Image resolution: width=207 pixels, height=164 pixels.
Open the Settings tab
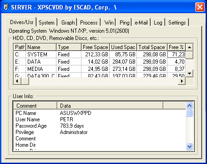(x=177, y=23)
